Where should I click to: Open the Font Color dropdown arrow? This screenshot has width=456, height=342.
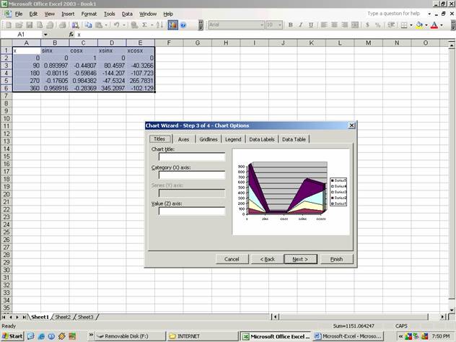(442, 25)
